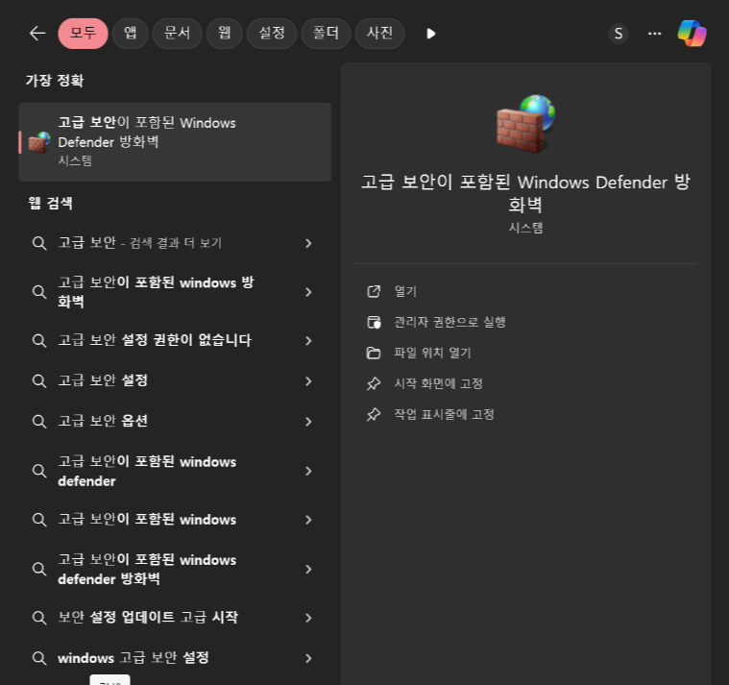Expand chevron for 고급 보안 설정 suggestion
This screenshot has width=729, height=685.
click(x=308, y=381)
